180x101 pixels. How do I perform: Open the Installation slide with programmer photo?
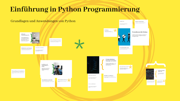(56, 69)
